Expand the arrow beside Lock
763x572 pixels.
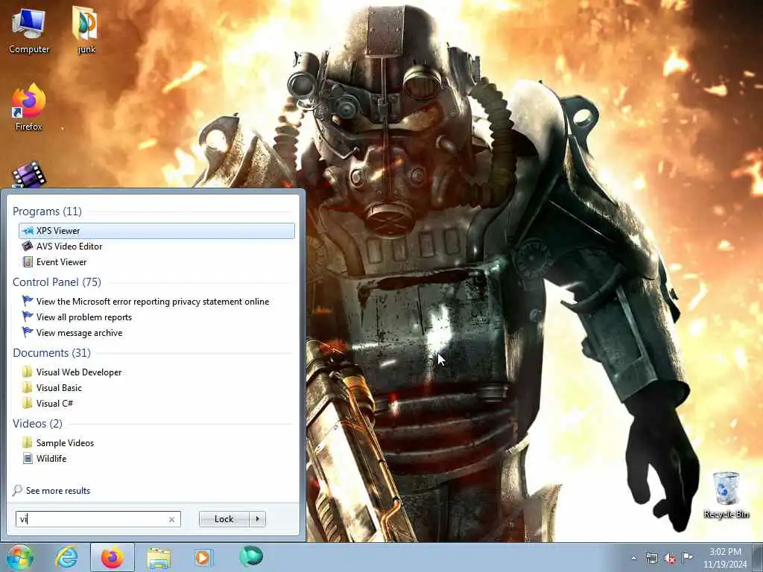pyautogui.click(x=257, y=519)
